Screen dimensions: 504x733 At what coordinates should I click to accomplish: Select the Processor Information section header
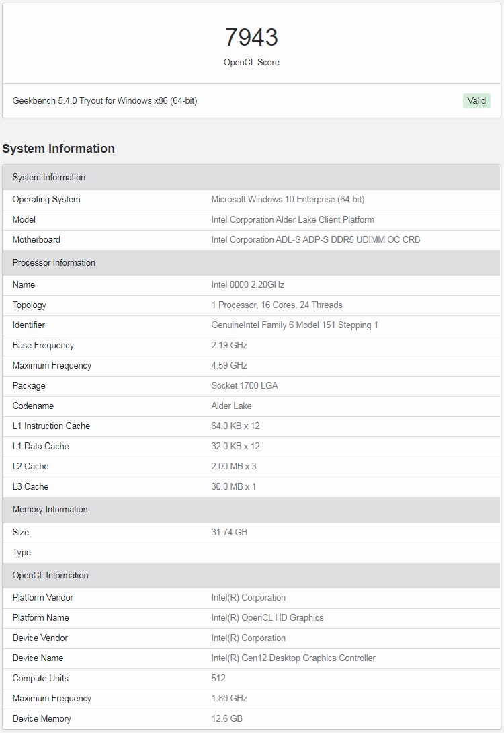coord(54,263)
